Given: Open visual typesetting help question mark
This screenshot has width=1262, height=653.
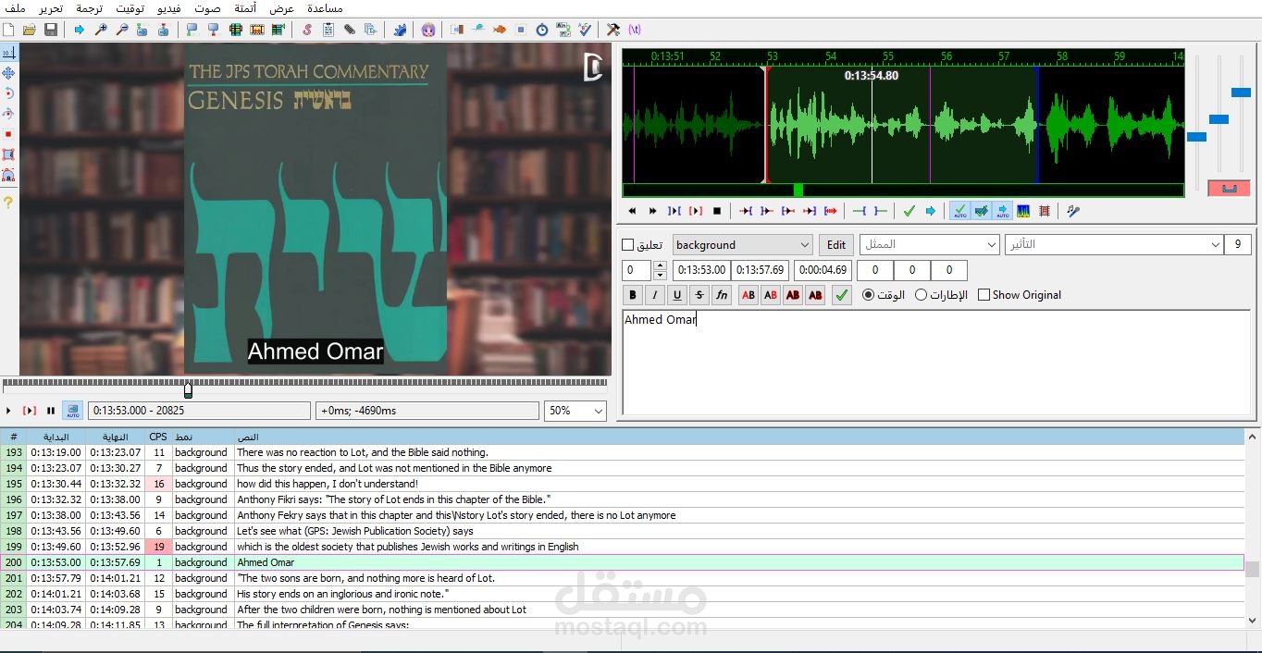Looking at the screenshot, I should [8, 202].
